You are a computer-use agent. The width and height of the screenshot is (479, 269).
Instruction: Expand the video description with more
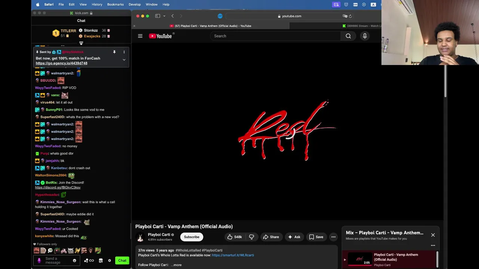(x=176, y=265)
